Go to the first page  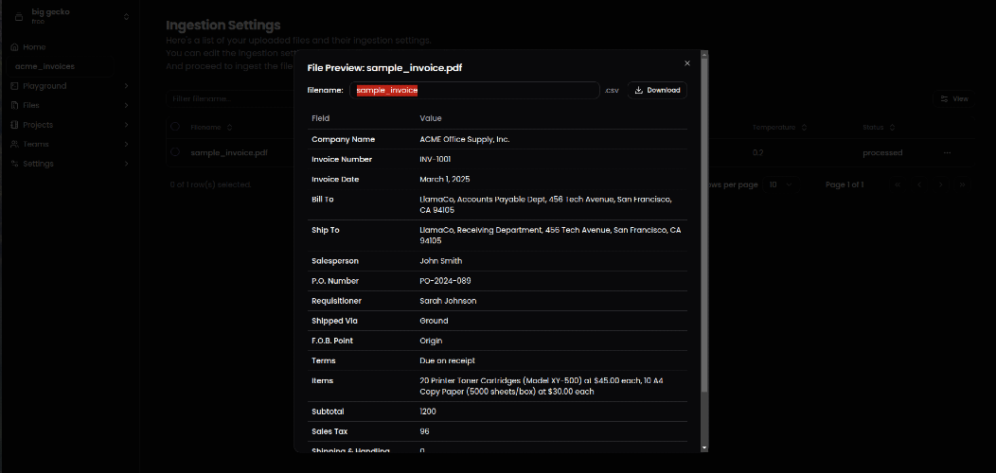point(898,184)
